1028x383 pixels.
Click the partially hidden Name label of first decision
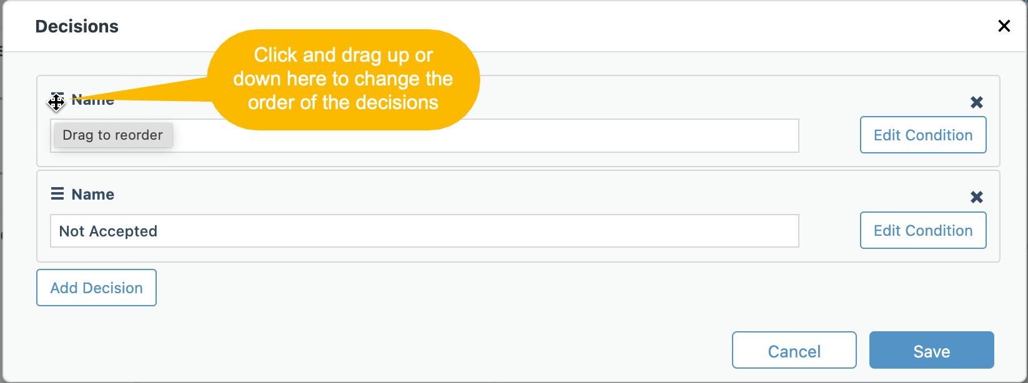click(x=93, y=100)
